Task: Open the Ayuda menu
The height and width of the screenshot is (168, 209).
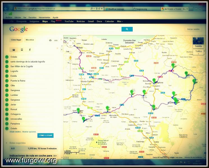Action: 56,18
